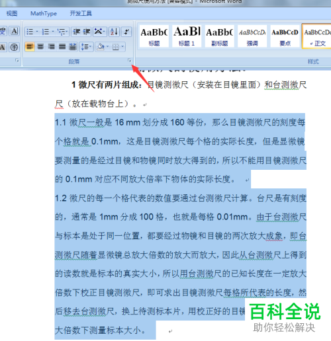Apply the 正文 style

(x=317, y=36)
